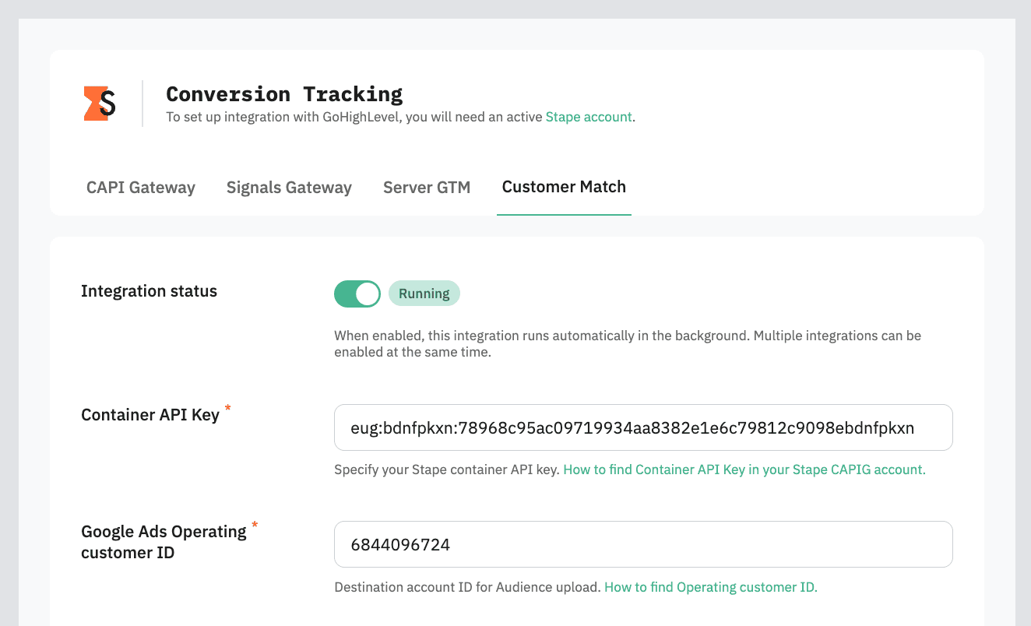
Task: Click the Container API Key help link
Action: [x=744, y=469]
